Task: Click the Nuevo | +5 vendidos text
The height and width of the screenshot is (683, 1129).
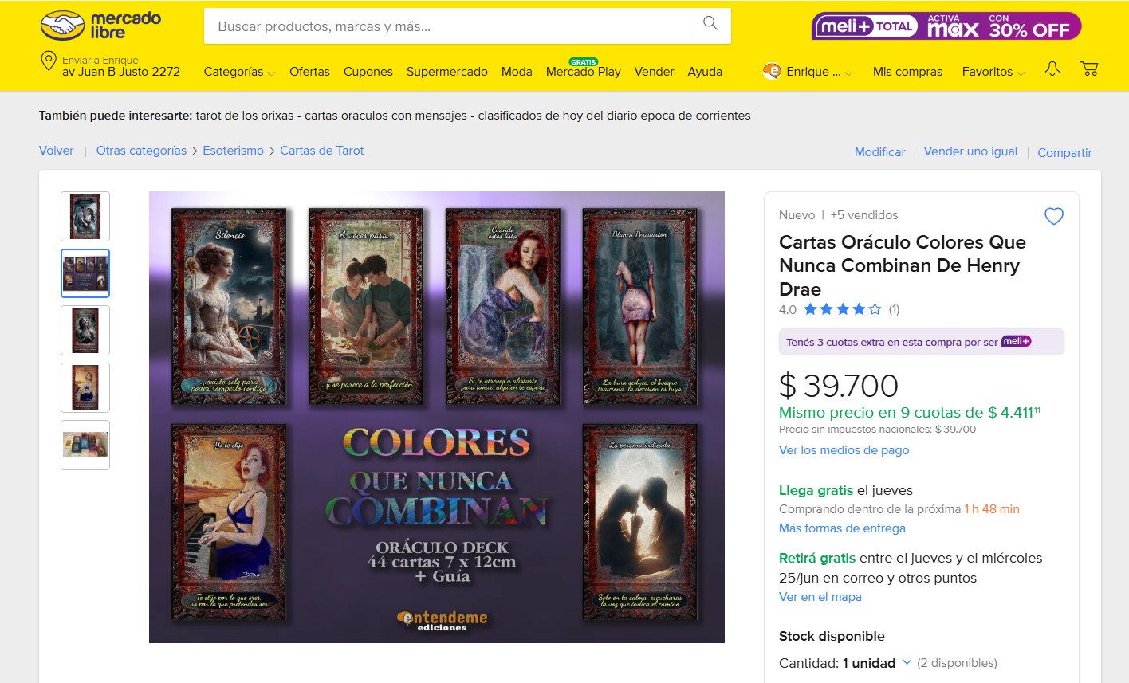Action: pyautogui.click(x=838, y=215)
